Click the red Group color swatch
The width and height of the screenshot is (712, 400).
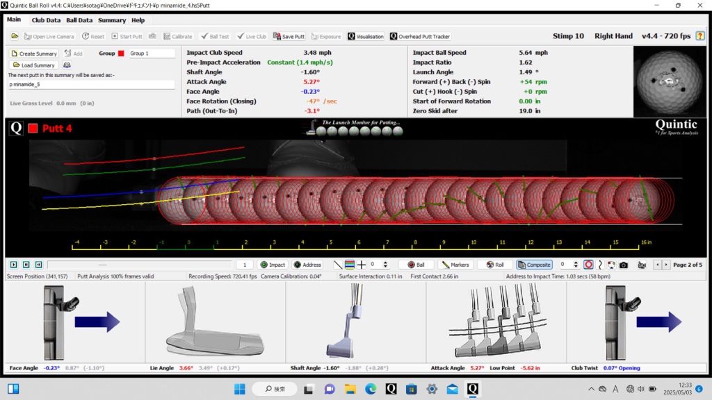coord(121,53)
